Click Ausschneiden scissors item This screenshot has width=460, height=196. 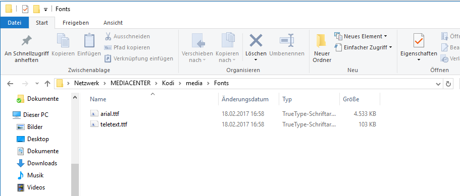click(x=127, y=36)
